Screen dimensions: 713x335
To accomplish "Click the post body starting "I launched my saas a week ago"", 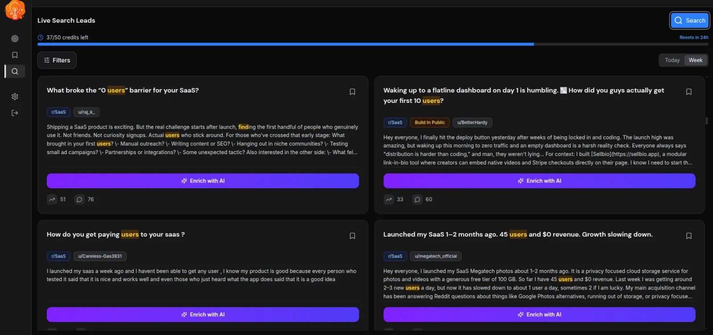I will click(x=201, y=275).
